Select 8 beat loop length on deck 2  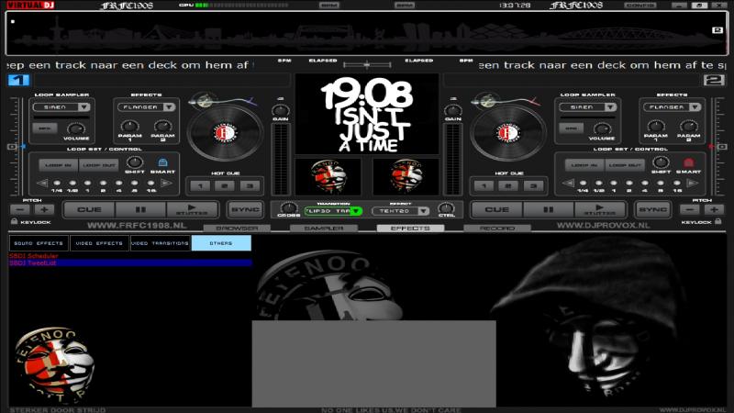coord(661,183)
